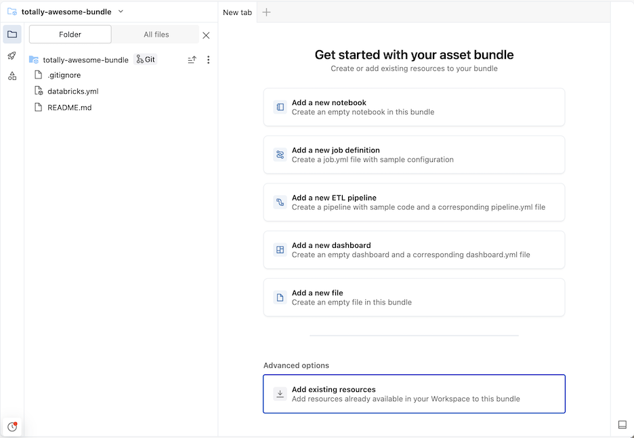Choose Add a new ETL pipeline
This screenshot has width=634, height=438.
pyautogui.click(x=414, y=202)
